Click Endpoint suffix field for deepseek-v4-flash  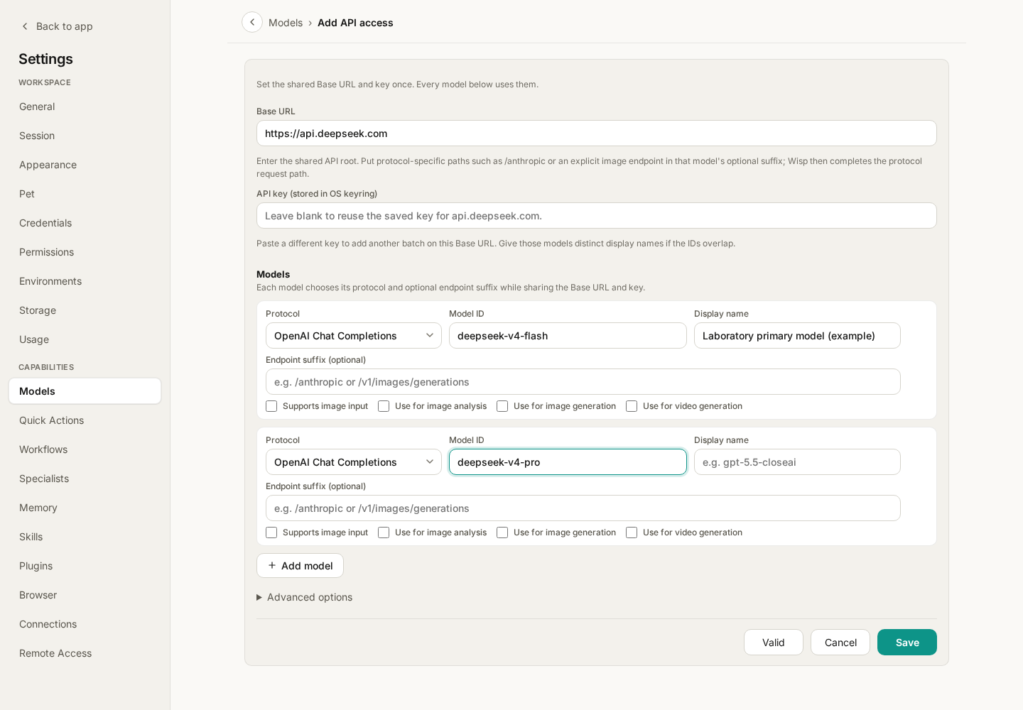click(x=583, y=382)
